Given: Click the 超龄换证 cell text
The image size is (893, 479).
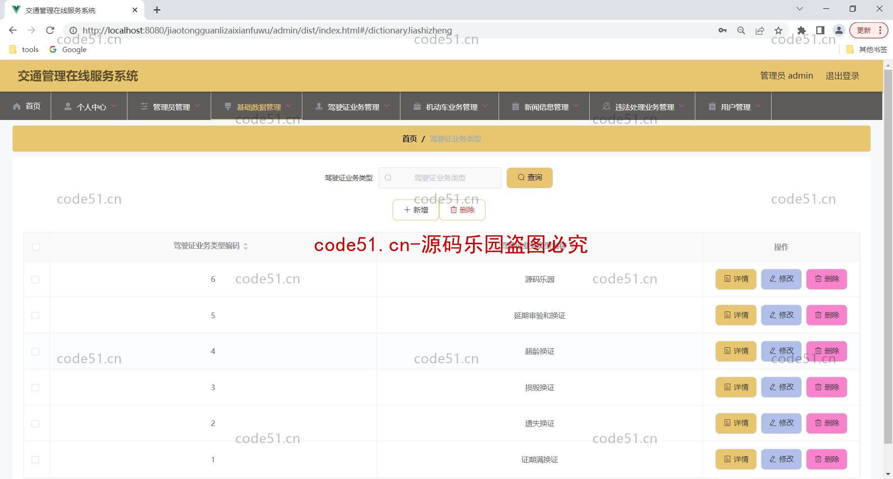Looking at the screenshot, I should 540,352.
